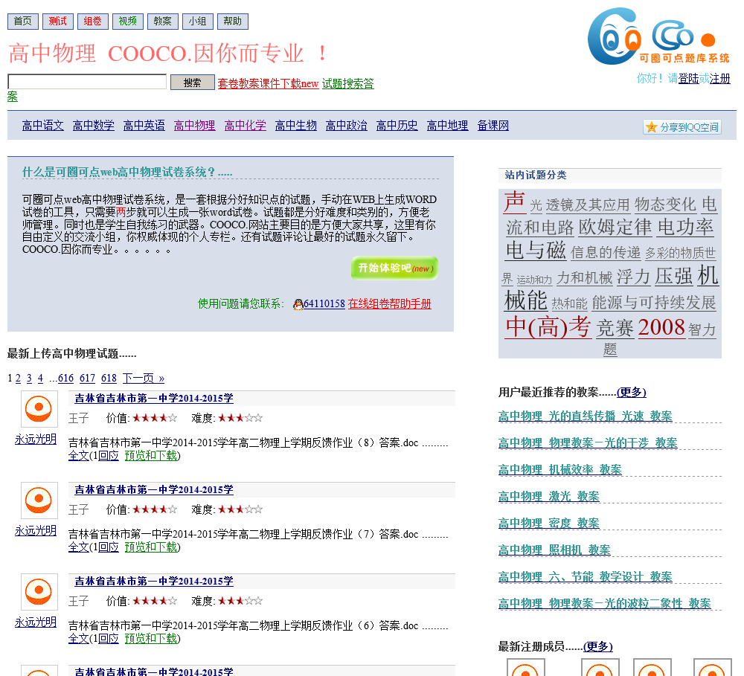This screenshot has width=744, height=676.
Task: Select the 电功率 category tag
Action: 686,228
